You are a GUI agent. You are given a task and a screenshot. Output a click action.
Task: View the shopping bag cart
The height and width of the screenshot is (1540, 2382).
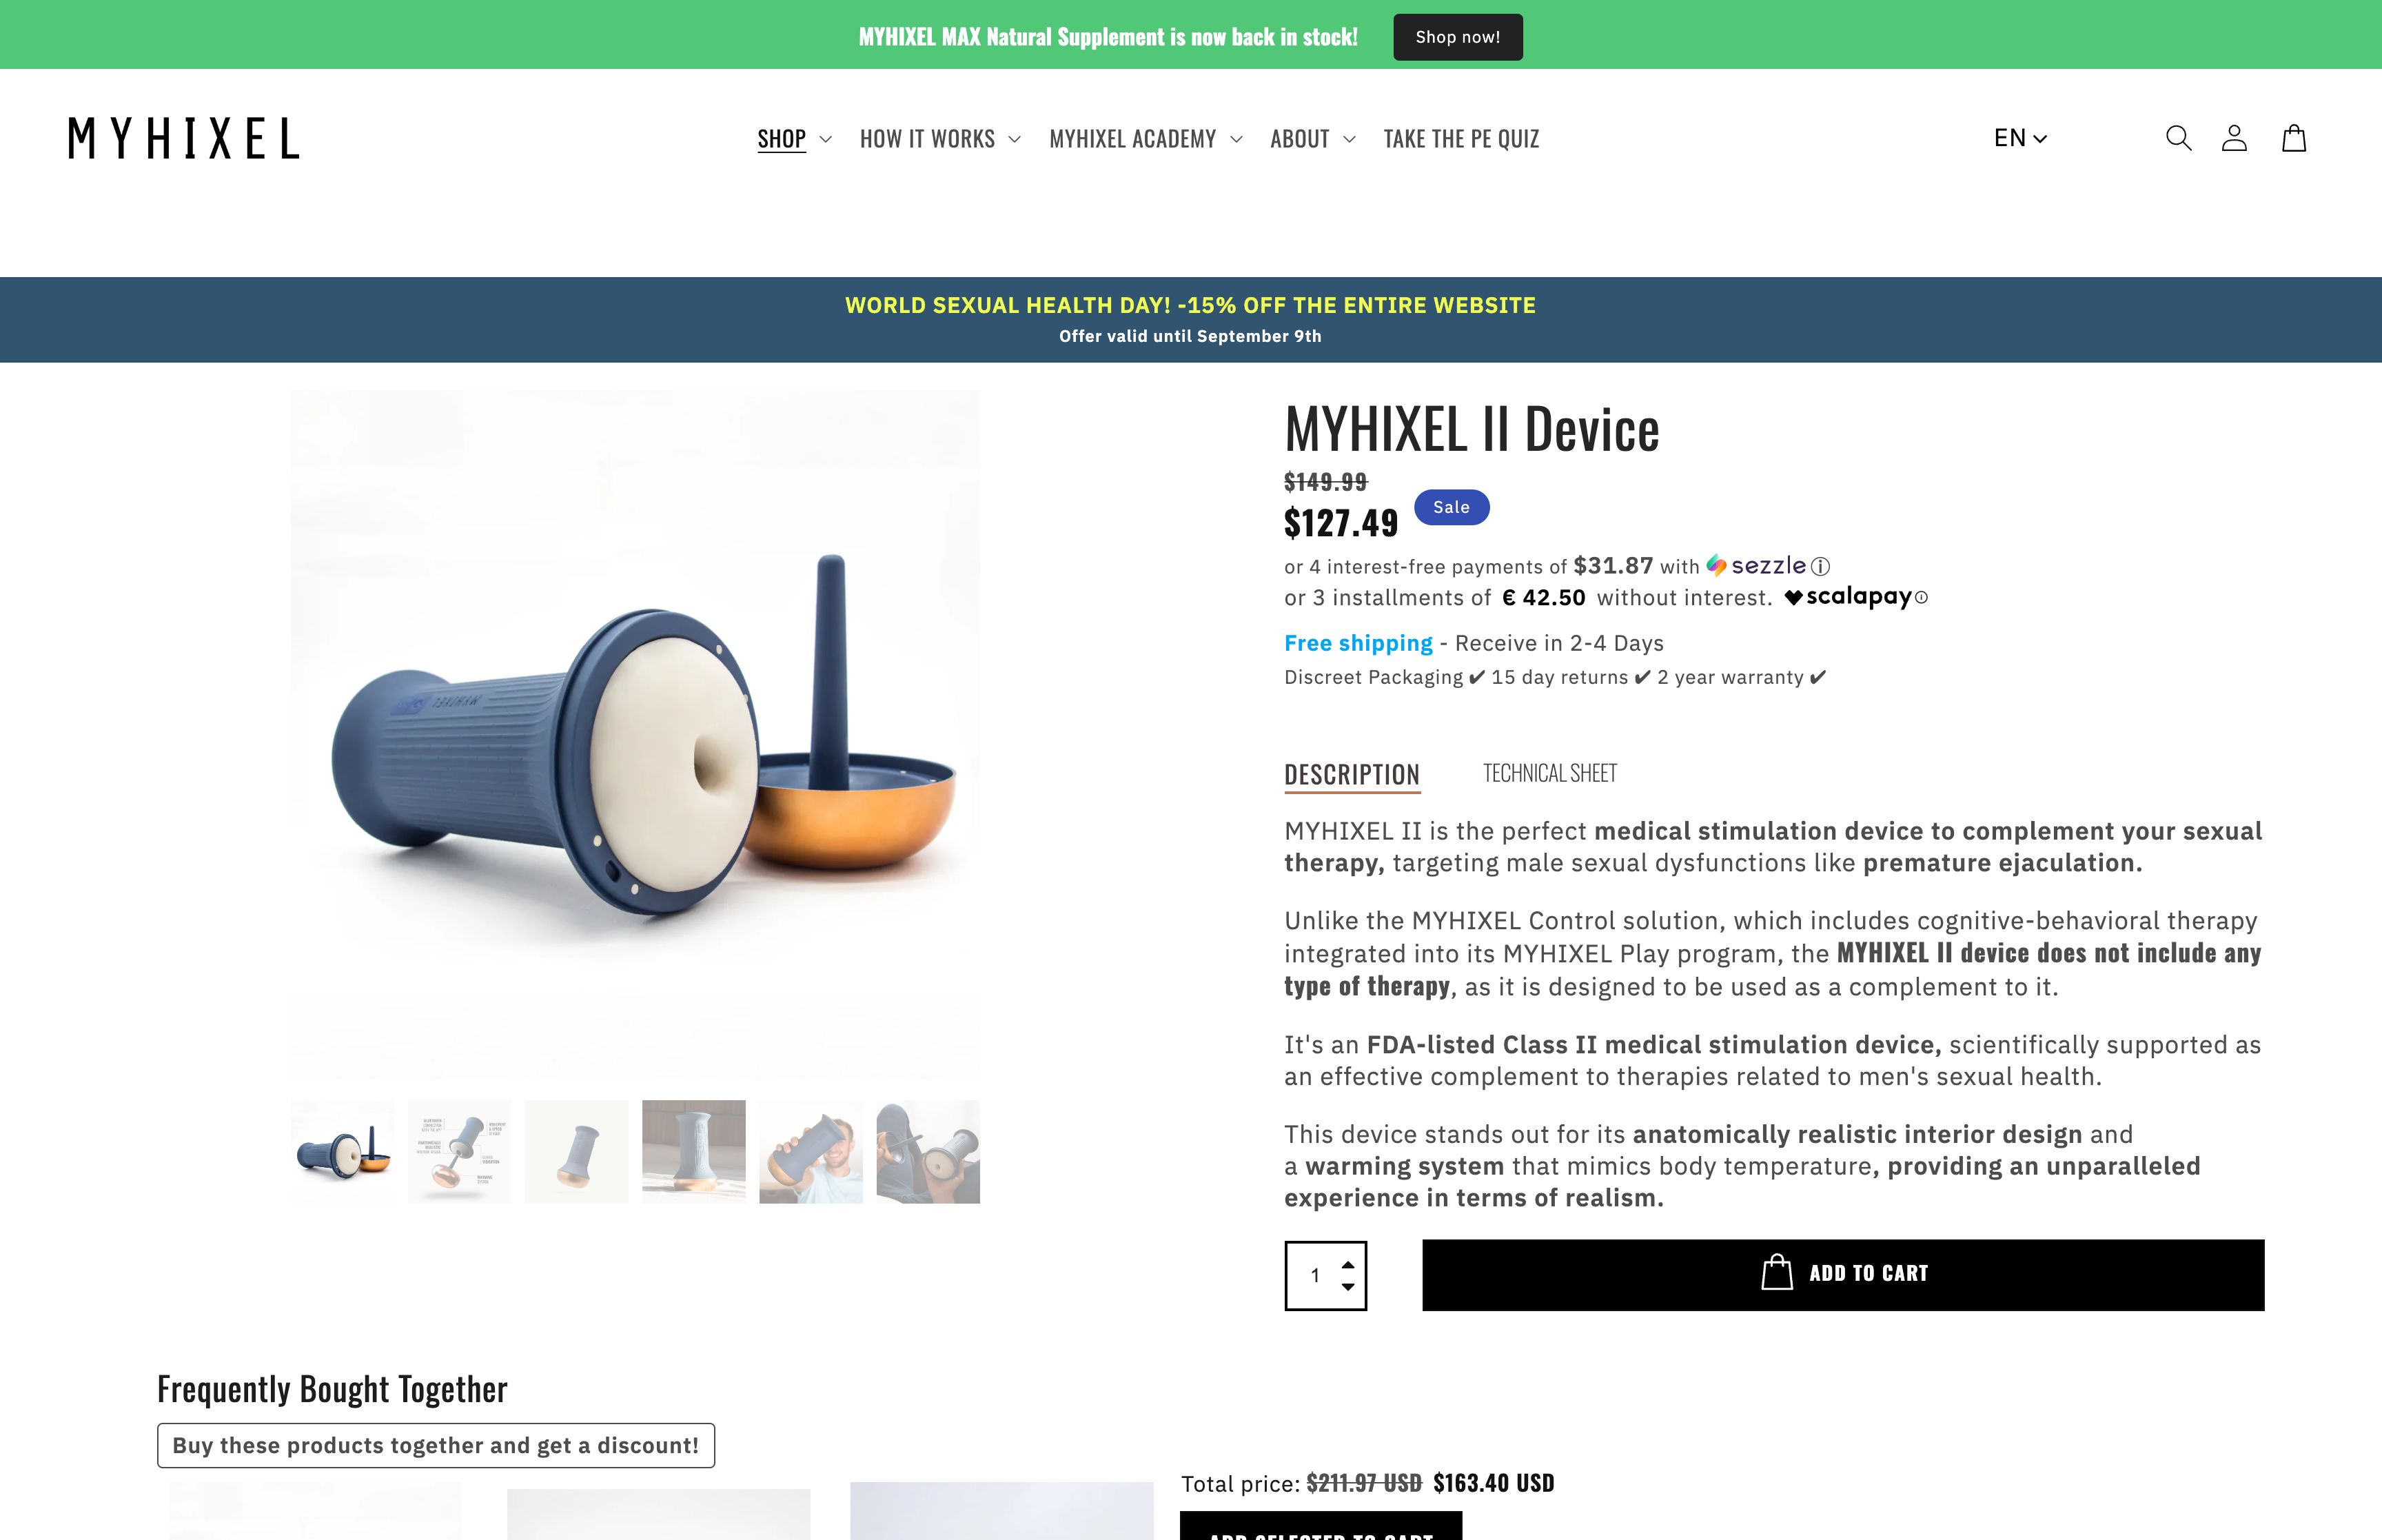(x=2294, y=138)
